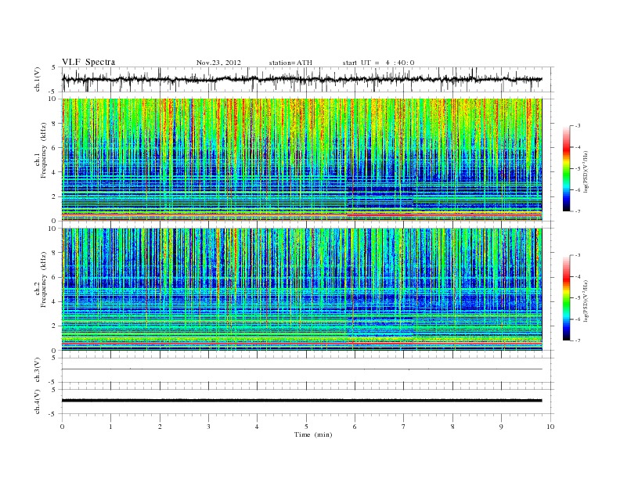Click the '-4' label on ch.2 colorbar
This screenshot has height=479, width=620.
tap(577, 276)
